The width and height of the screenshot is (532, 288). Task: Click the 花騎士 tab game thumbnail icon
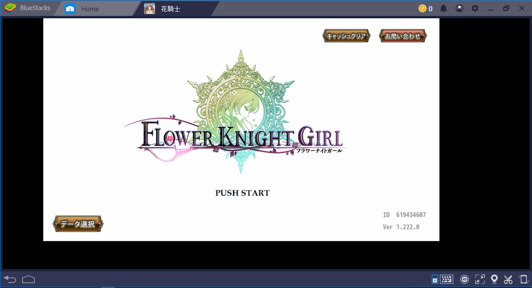[150, 9]
